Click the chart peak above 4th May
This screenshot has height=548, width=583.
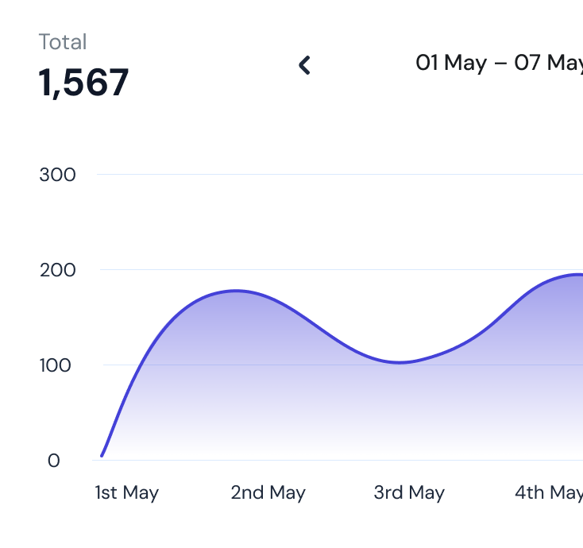point(576,275)
